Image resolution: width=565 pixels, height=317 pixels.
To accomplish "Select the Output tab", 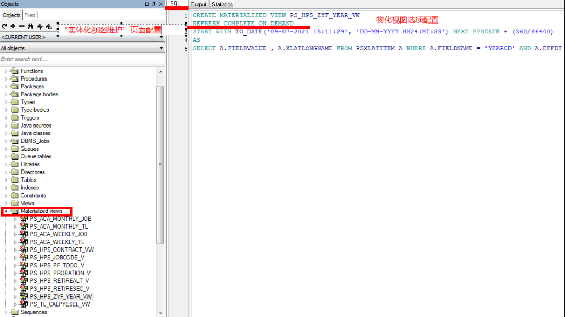I will click(x=199, y=4).
